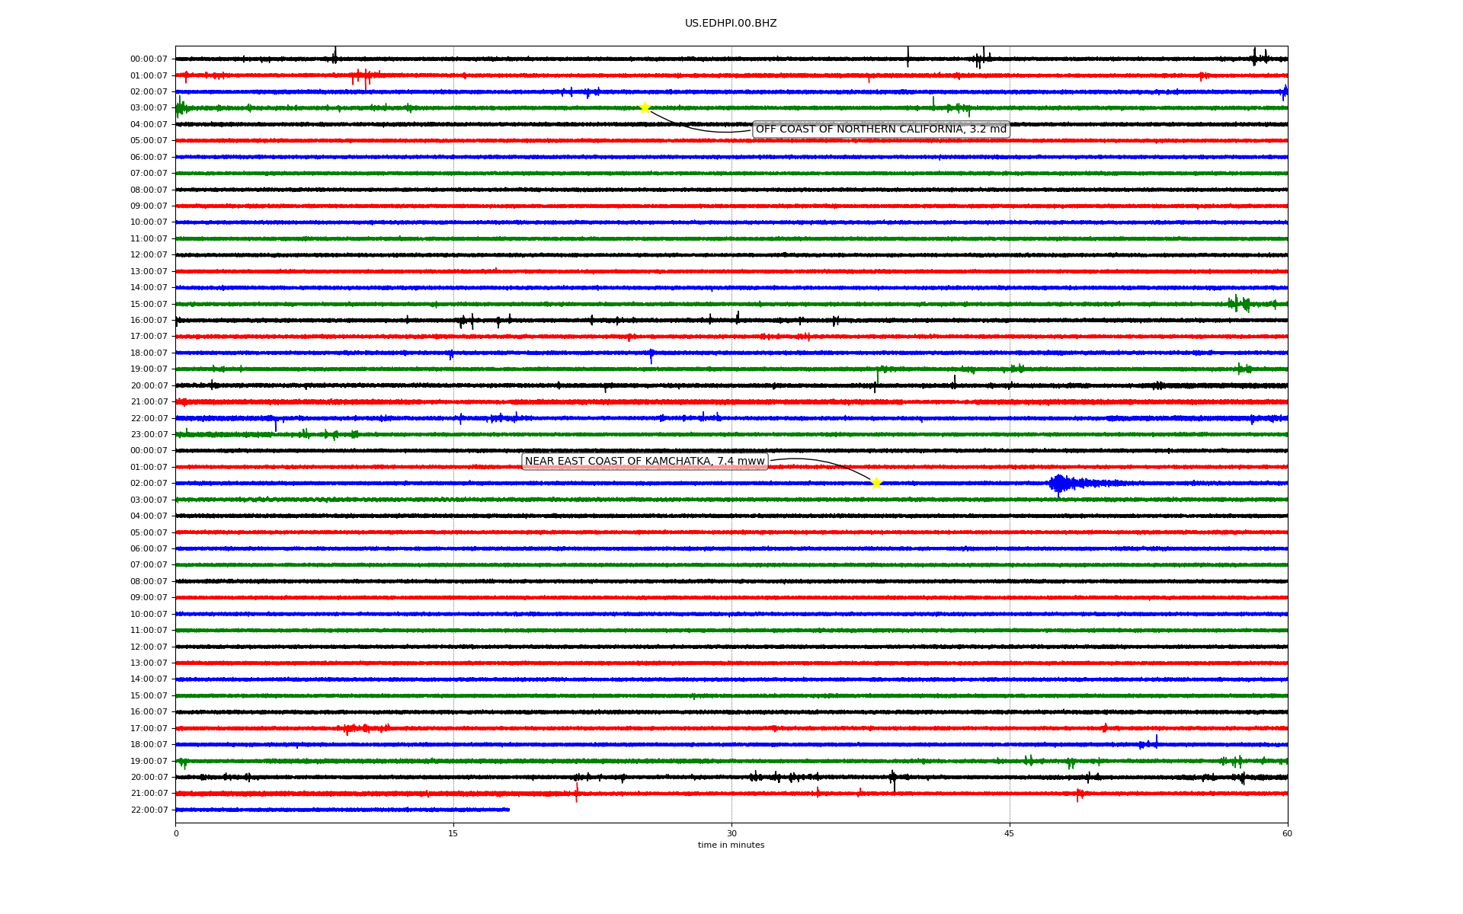Click the first 00:00:07 row label at top
This screenshot has width=1463, height=914.
(149, 59)
